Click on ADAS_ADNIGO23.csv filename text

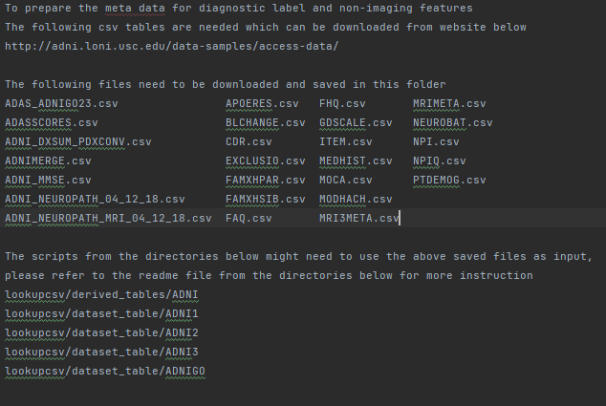61,103
